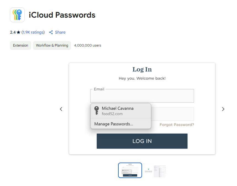Select the Extension category chip
The width and height of the screenshot is (237, 186).
point(21,45)
